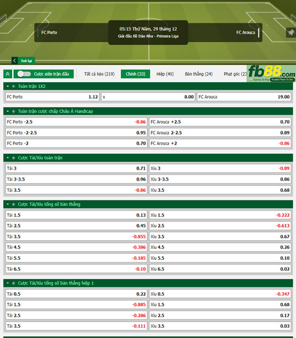Pick Xỉu 2.5 at -0.613
Image resolution: width=296 pixels, height=338 pixels.
click(x=220, y=226)
